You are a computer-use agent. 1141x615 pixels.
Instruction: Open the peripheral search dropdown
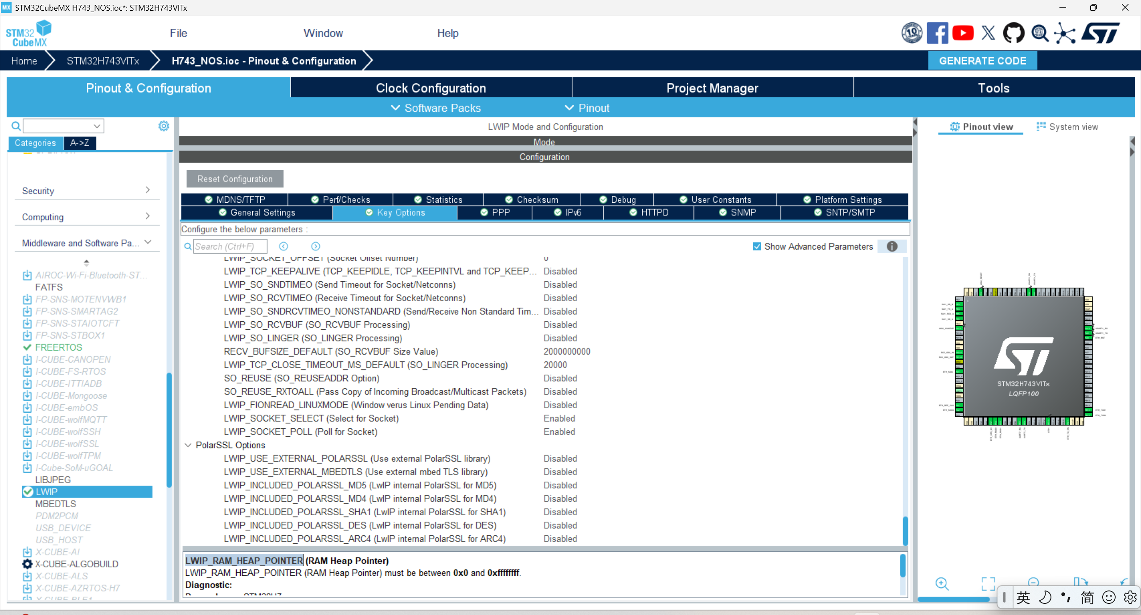(96, 126)
